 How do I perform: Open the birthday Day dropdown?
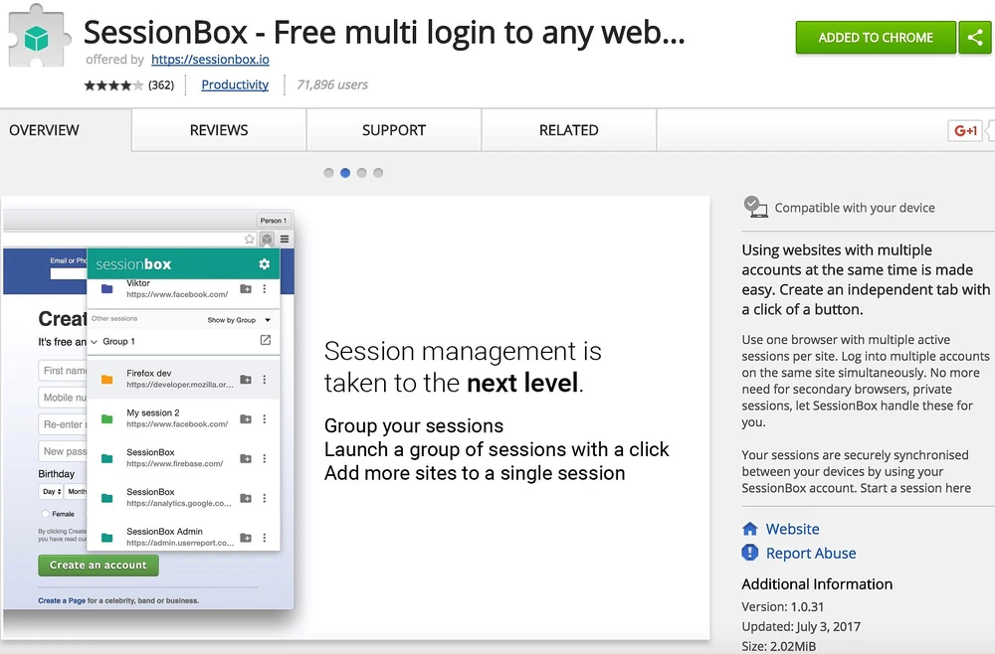[x=51, y=492]
